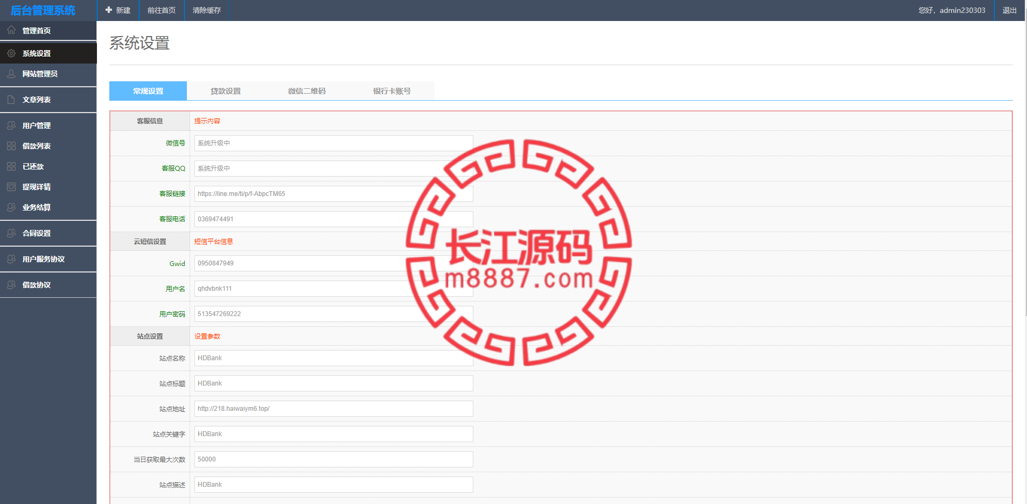Click the icon beside 提现详情
The image size is (1027, 504).
click(11, 187)
